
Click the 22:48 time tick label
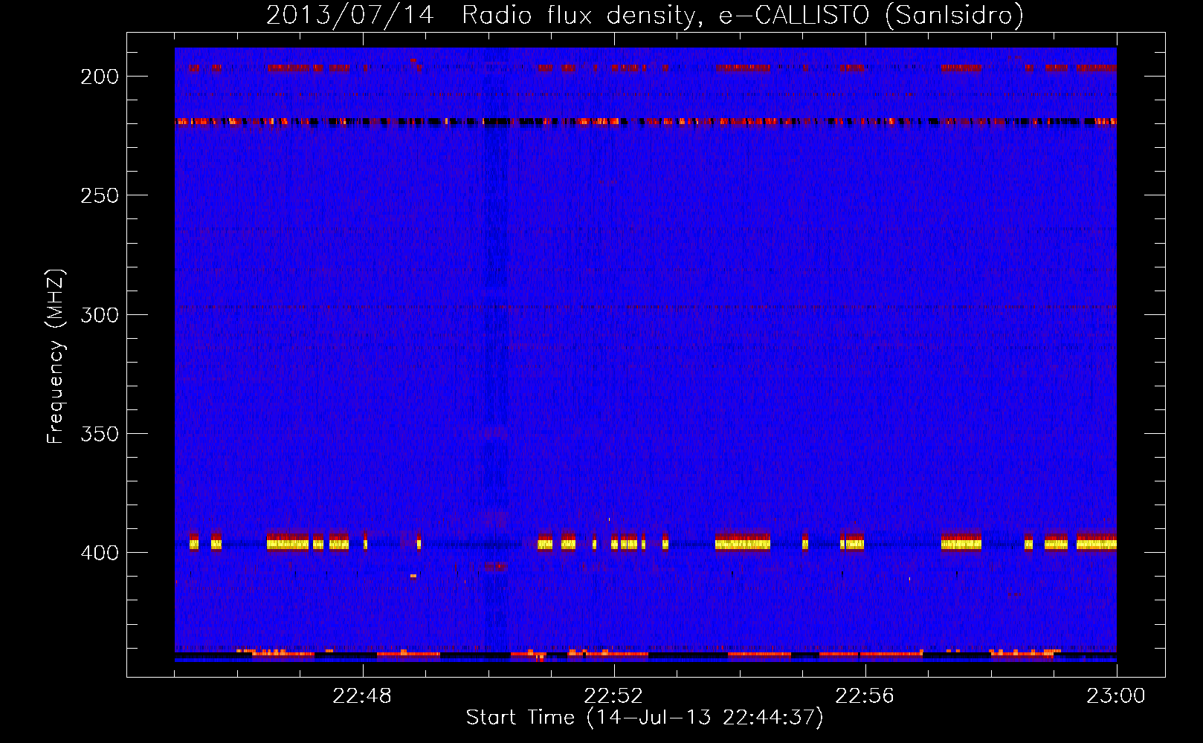pos(362,696)
